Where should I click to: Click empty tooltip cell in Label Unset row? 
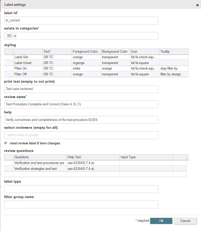(x=174, y=63)
